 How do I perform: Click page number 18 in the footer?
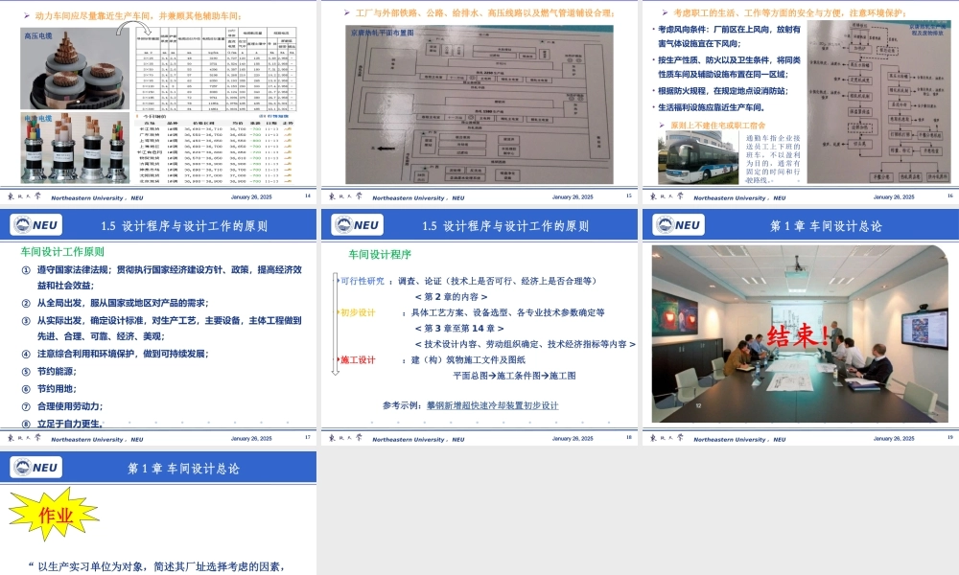(x=625, y=439)
